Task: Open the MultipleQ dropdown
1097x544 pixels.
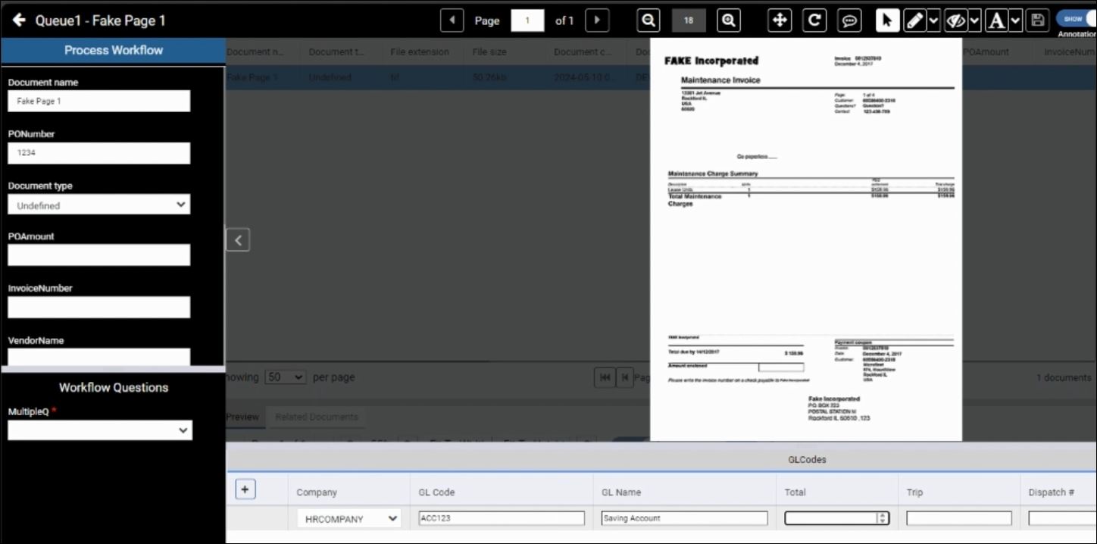Action: (100, 430)
